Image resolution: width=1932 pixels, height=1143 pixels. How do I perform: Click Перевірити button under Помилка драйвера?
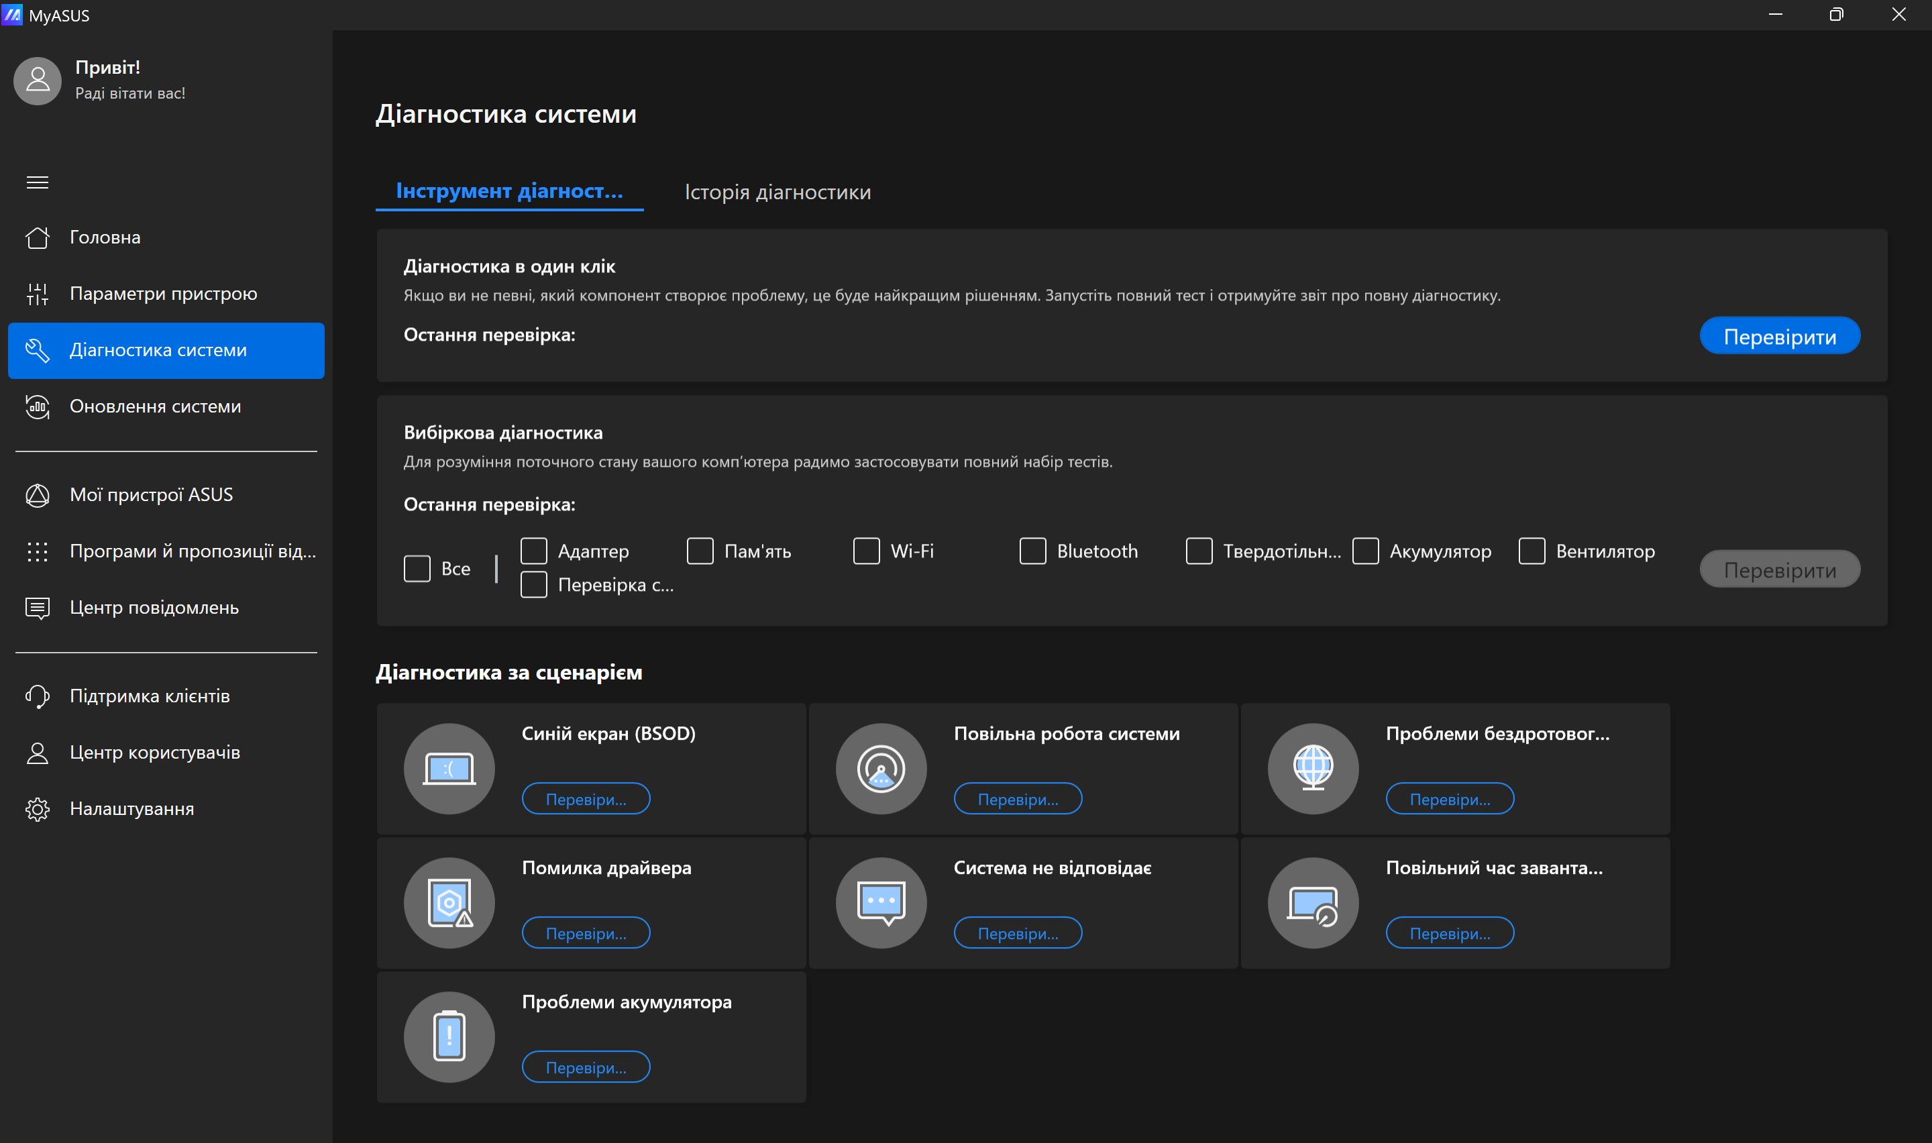(586, 933)
